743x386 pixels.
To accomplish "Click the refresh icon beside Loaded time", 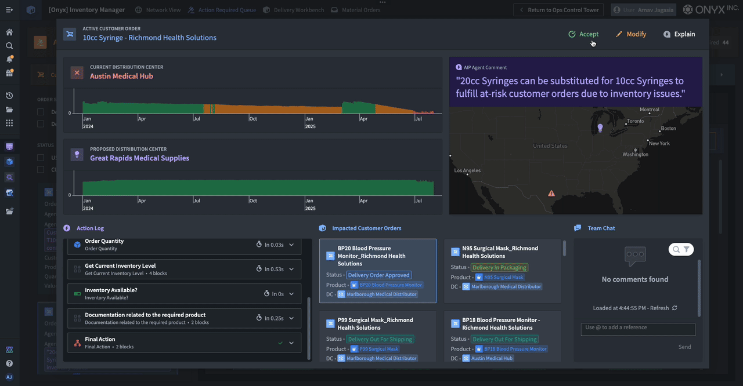I will point(675,308).
